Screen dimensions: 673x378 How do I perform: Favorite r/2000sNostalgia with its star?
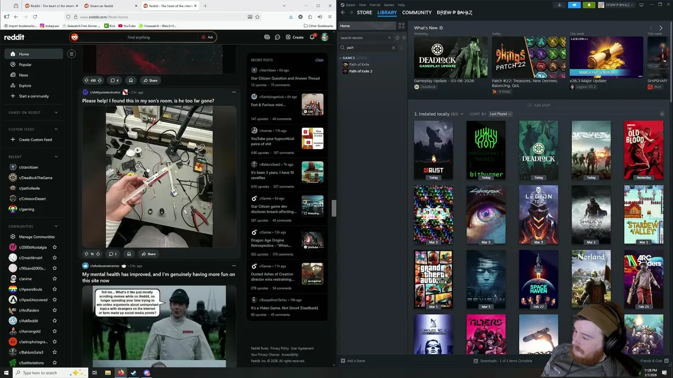tap(55, 247)
